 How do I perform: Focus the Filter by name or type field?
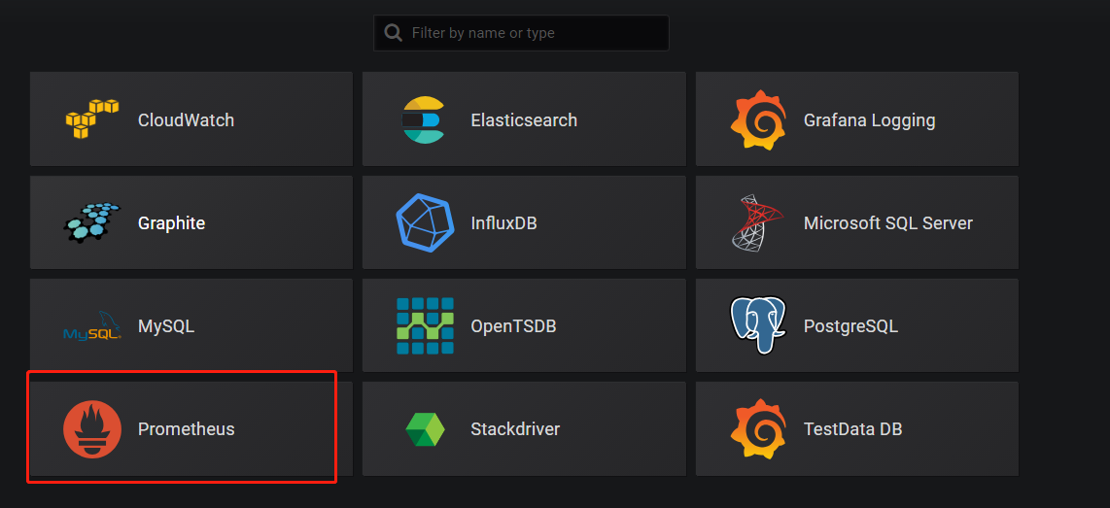click(x=521, y=33)
